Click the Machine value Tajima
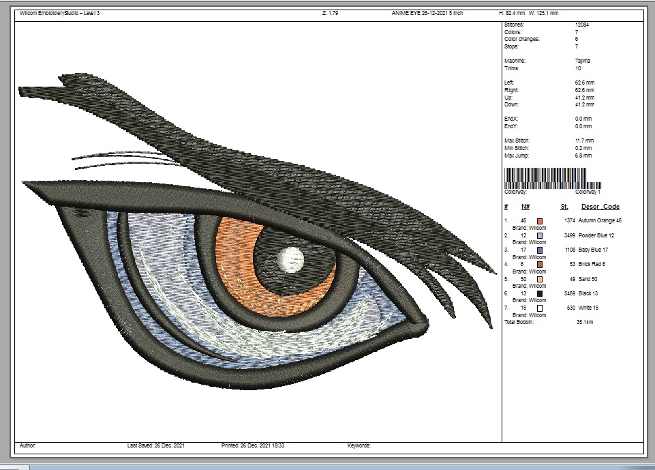655x470 pixels. [582, 61]
